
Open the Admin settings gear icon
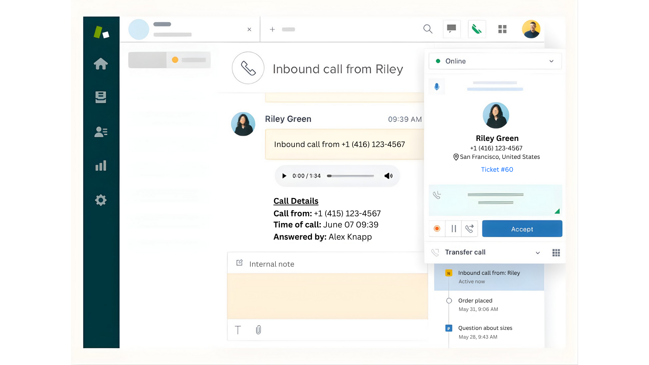(101, 200)
